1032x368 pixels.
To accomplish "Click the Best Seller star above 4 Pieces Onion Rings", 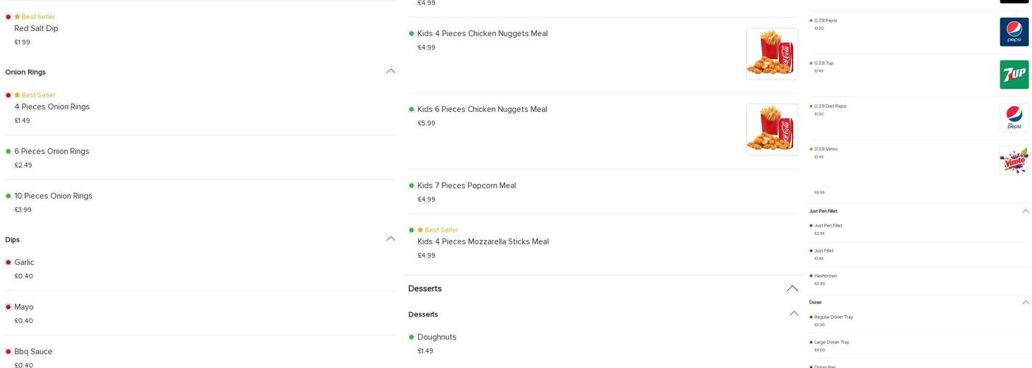I will pos(17,95).
